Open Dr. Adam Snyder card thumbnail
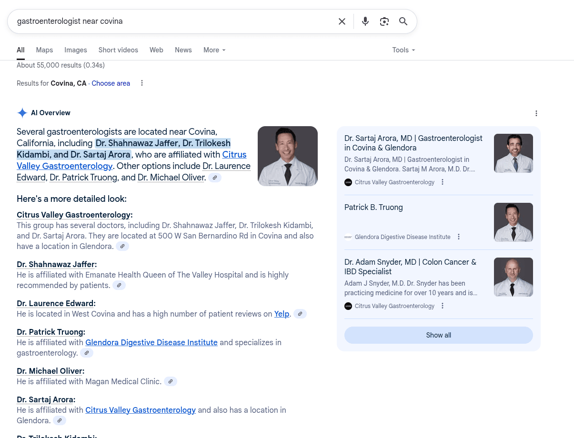 tap(514, 277)
